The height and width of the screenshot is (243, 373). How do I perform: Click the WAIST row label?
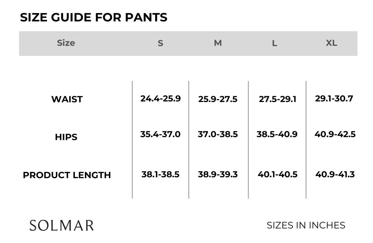67,99
